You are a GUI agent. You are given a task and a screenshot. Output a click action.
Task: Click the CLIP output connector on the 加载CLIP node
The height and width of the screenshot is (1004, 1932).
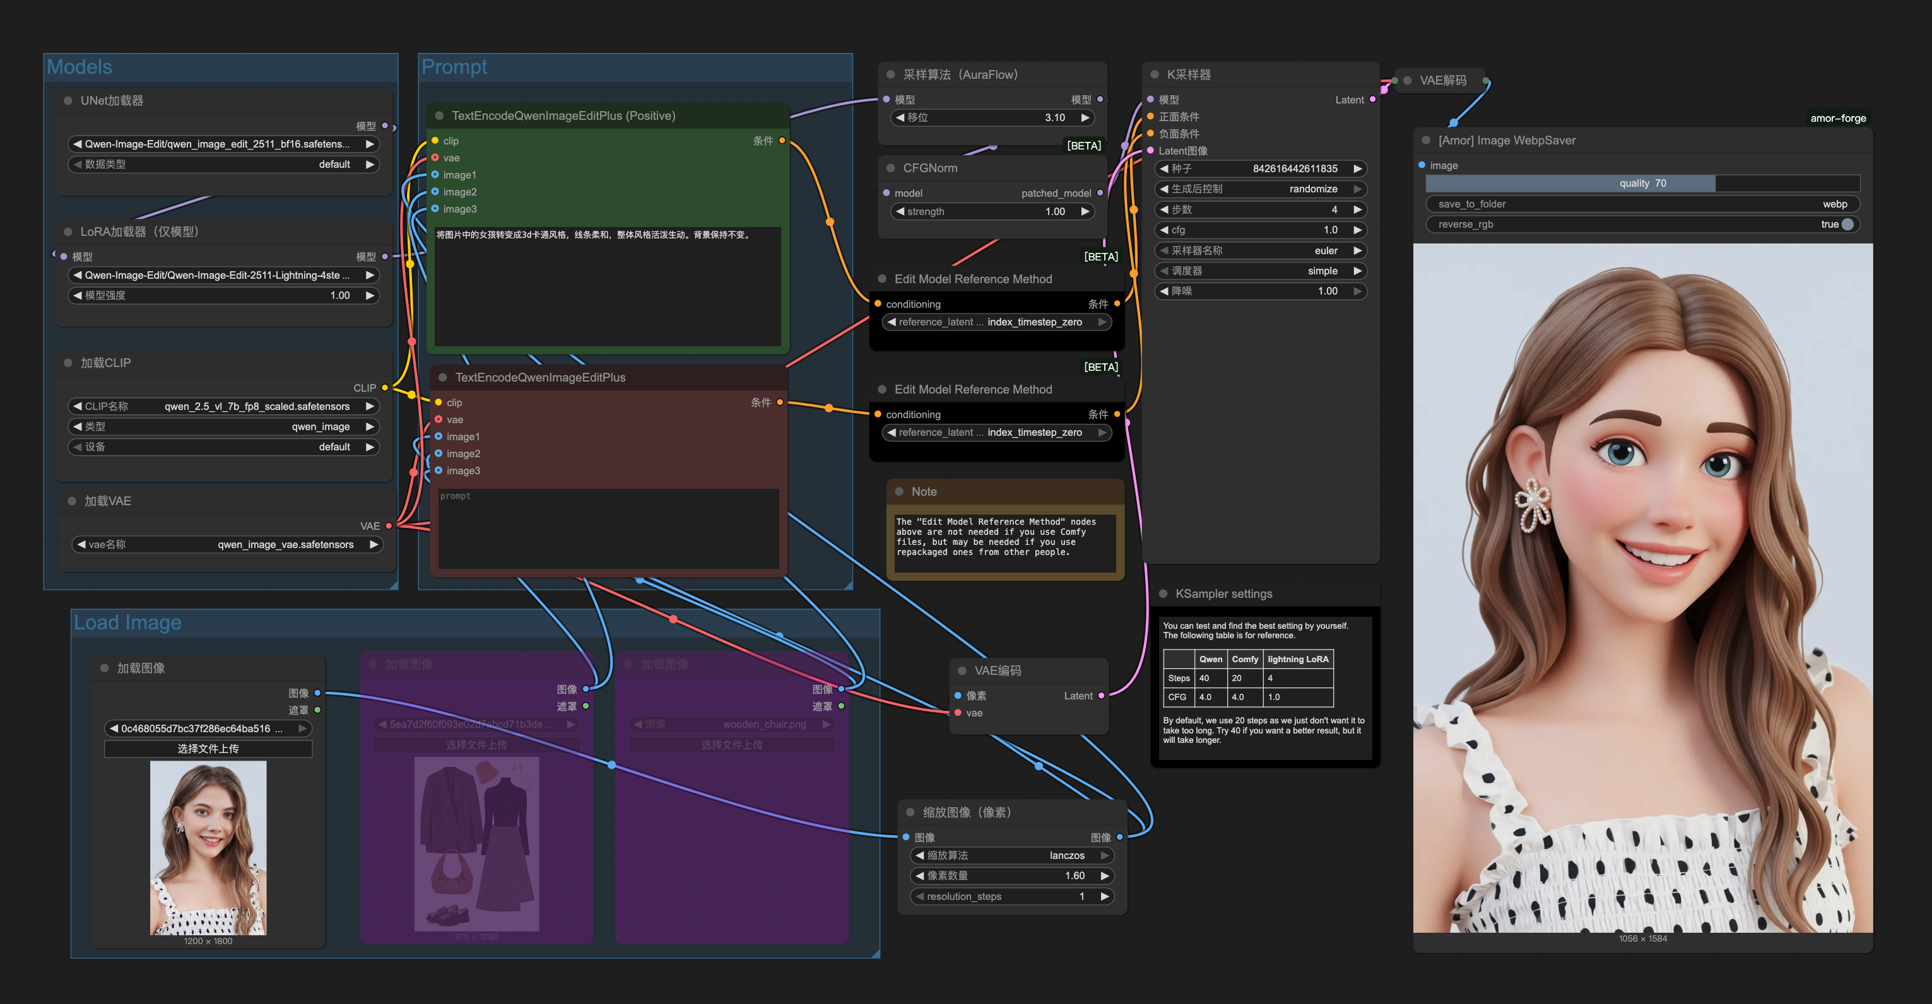[x=385, y=388]
